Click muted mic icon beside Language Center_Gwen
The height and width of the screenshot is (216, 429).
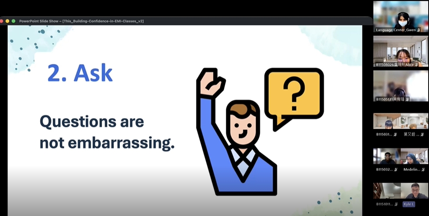click(x=419, y=30)
